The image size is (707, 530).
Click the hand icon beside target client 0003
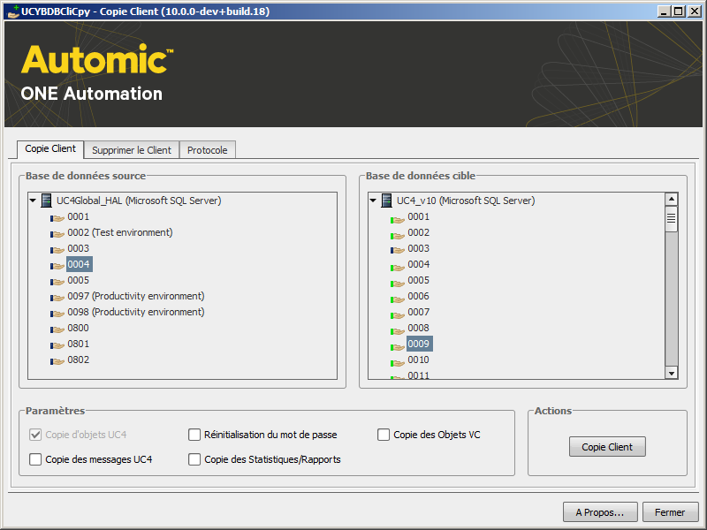click(398, 249)
